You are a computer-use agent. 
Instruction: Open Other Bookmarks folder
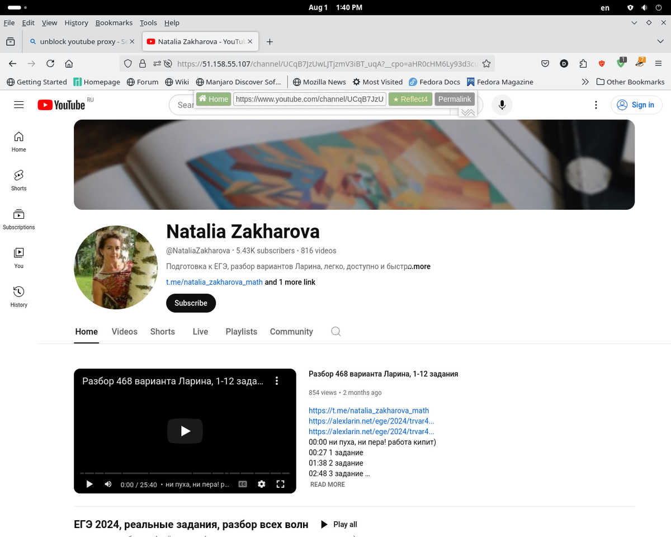[630, 82]
